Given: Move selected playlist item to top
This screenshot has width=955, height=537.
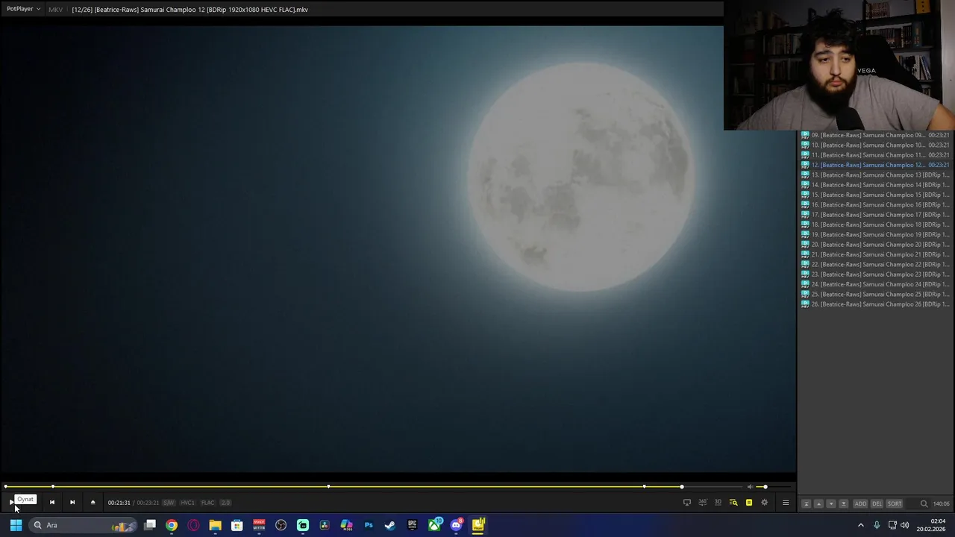Looking at the screenshot, I should 806,503.
